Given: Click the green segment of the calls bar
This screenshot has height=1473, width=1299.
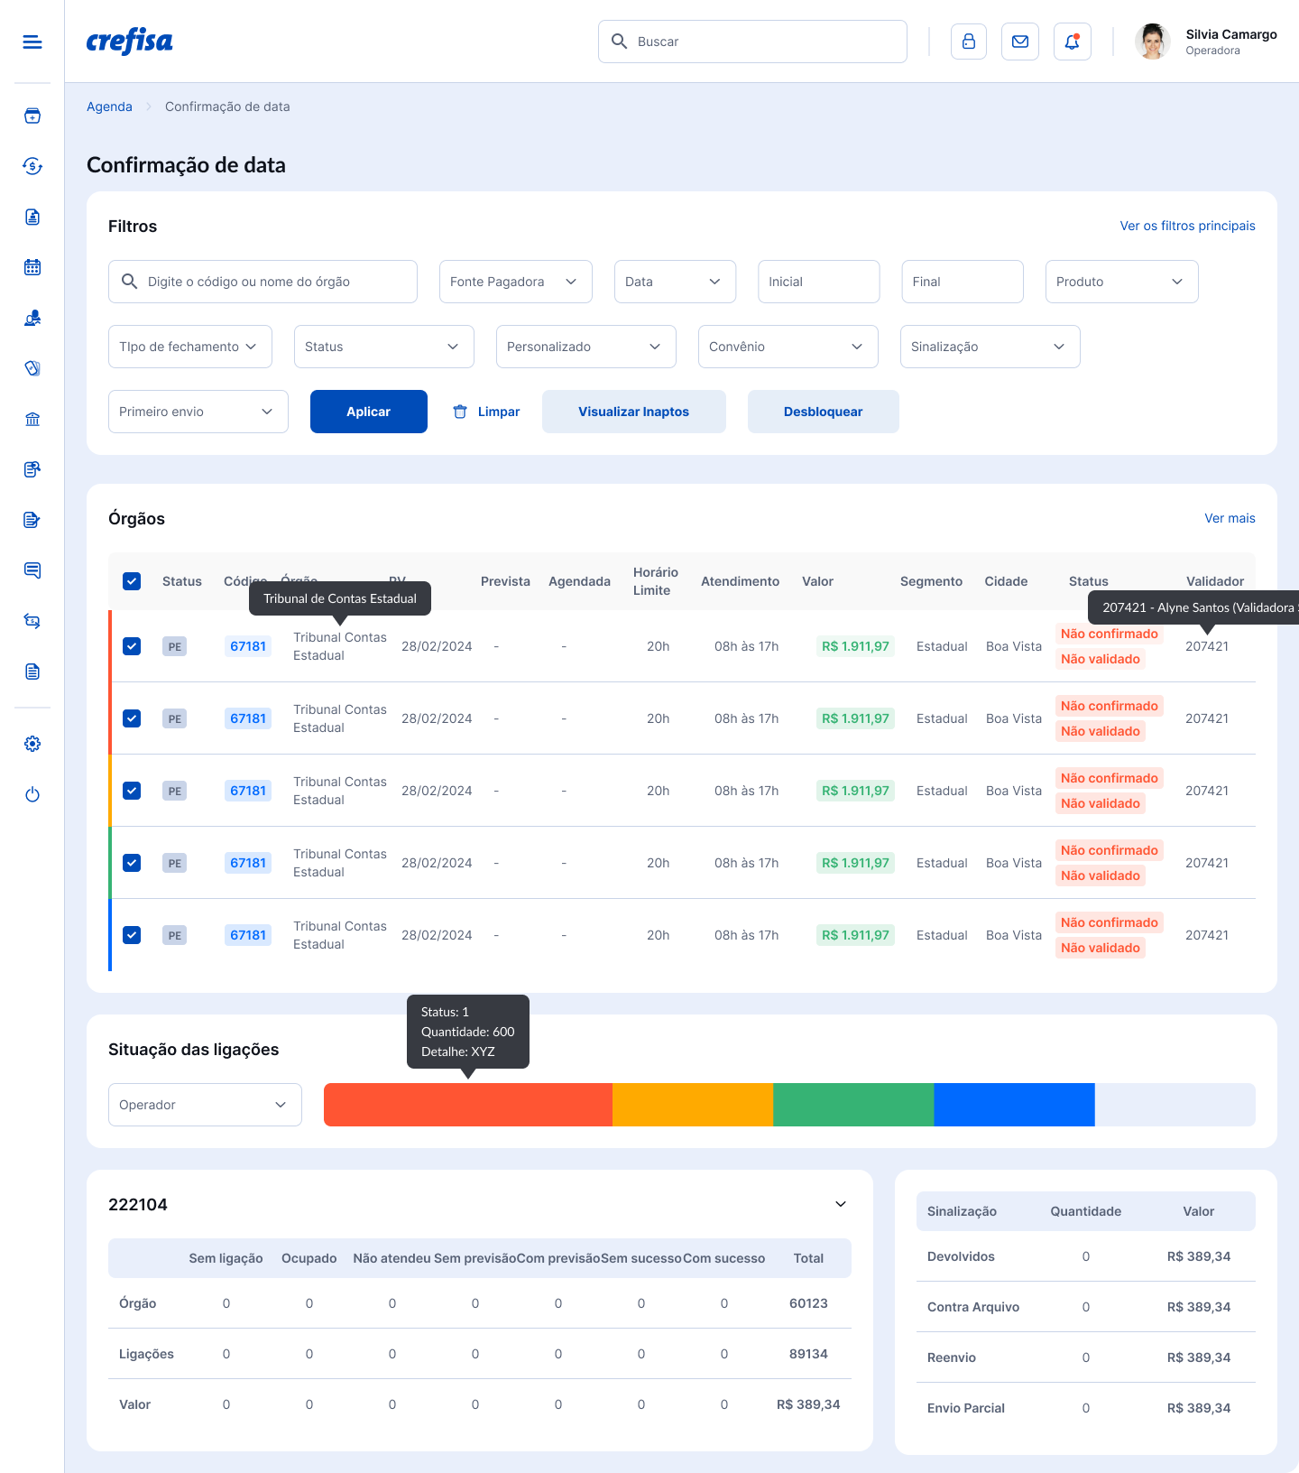Looking at the screenshot, I should (853, 1105).
